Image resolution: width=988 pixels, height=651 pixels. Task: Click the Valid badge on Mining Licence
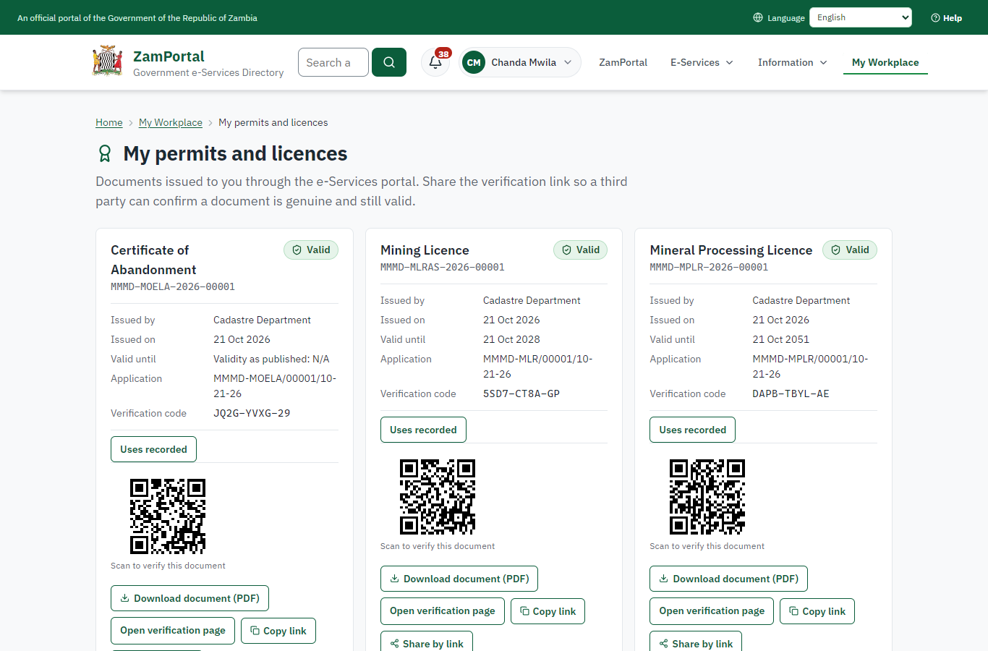point(581,250)
